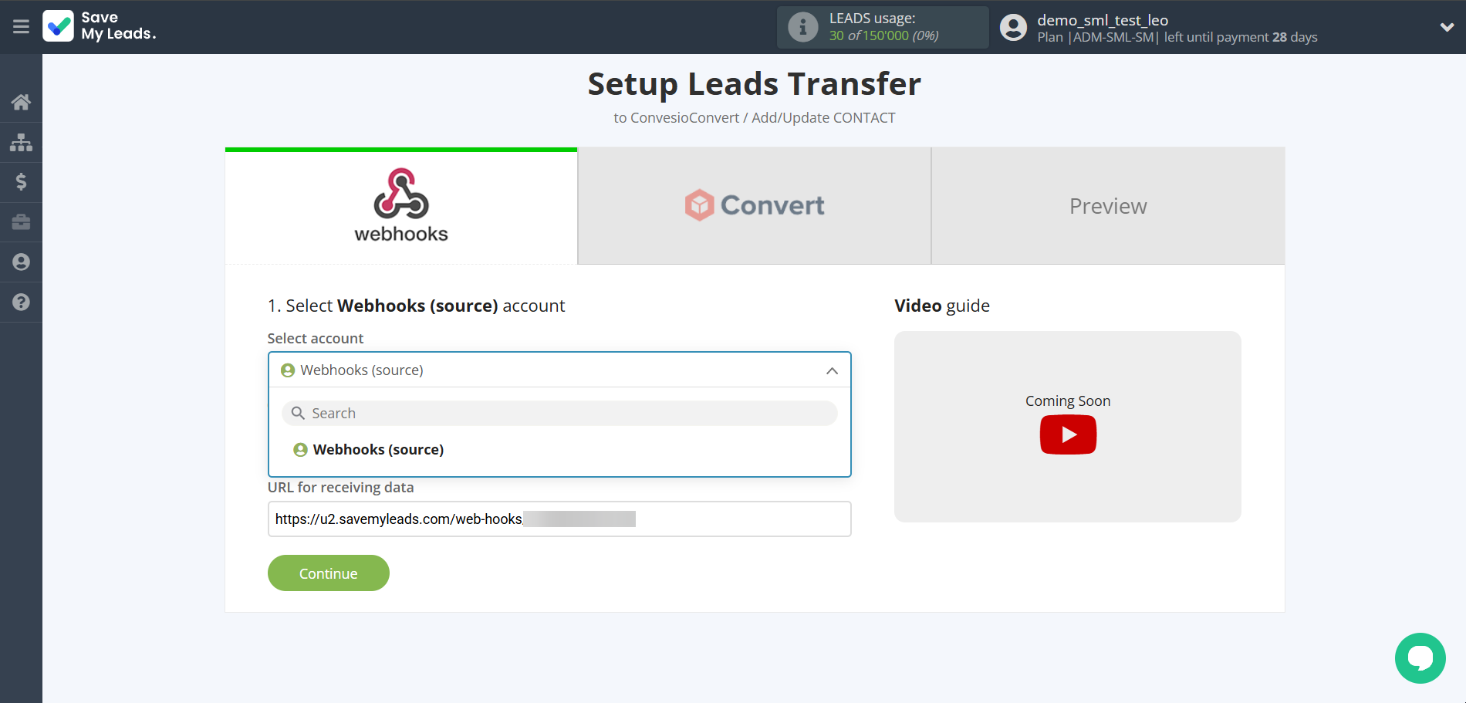Click the user avatar icon in header
Image resolution: width=1466 pixels, height=703 pixels.
[1013, 28]
